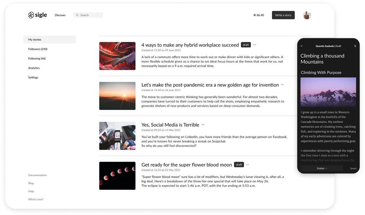Expand the Publish dropdown on phone
The image size is (365, 215).
coord(322,168)
